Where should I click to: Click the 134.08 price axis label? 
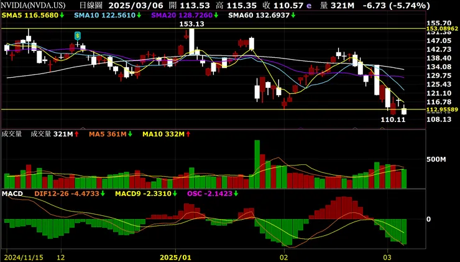pos(438,67)
